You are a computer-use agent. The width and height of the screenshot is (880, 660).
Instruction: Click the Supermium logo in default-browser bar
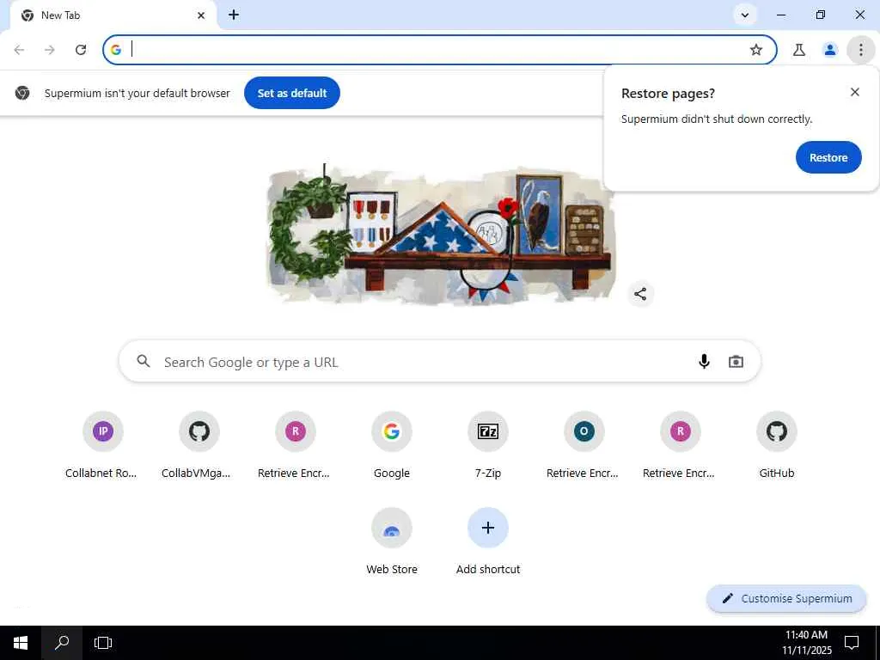(22, 93)
